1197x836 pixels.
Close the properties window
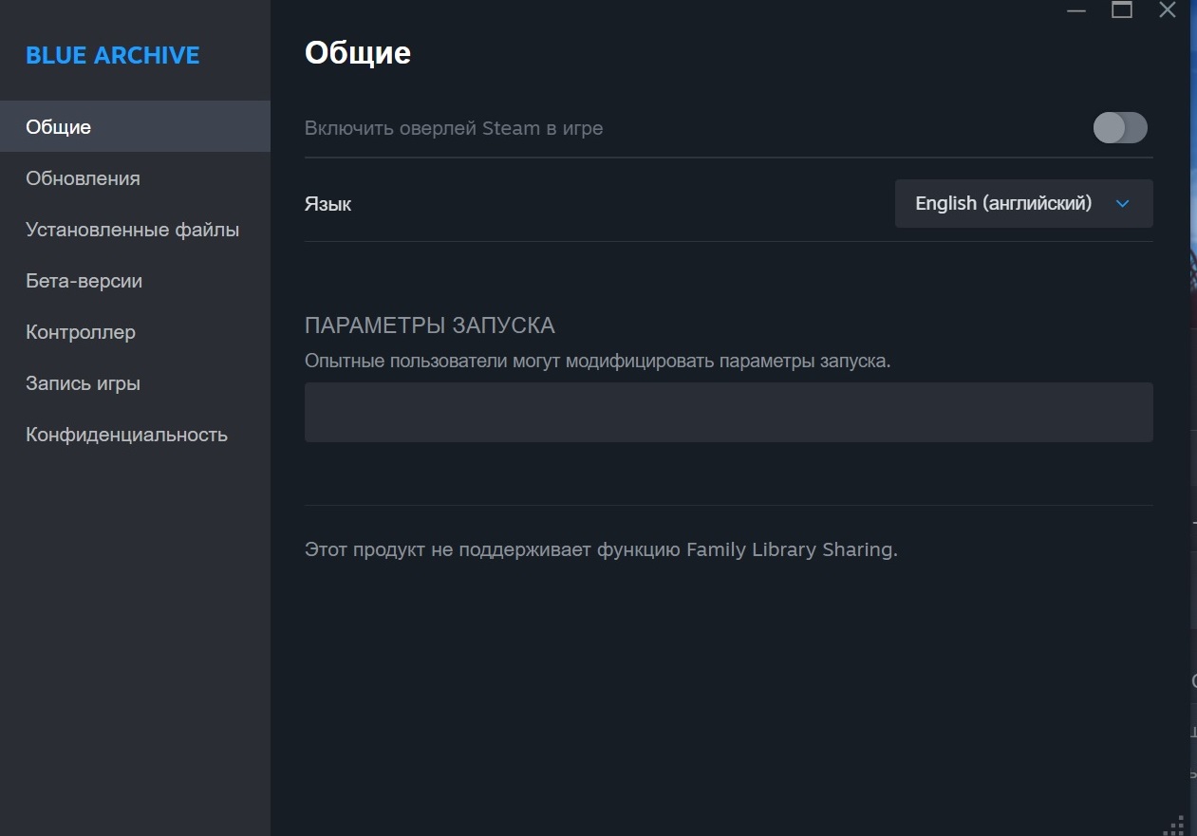(1168, 10)
